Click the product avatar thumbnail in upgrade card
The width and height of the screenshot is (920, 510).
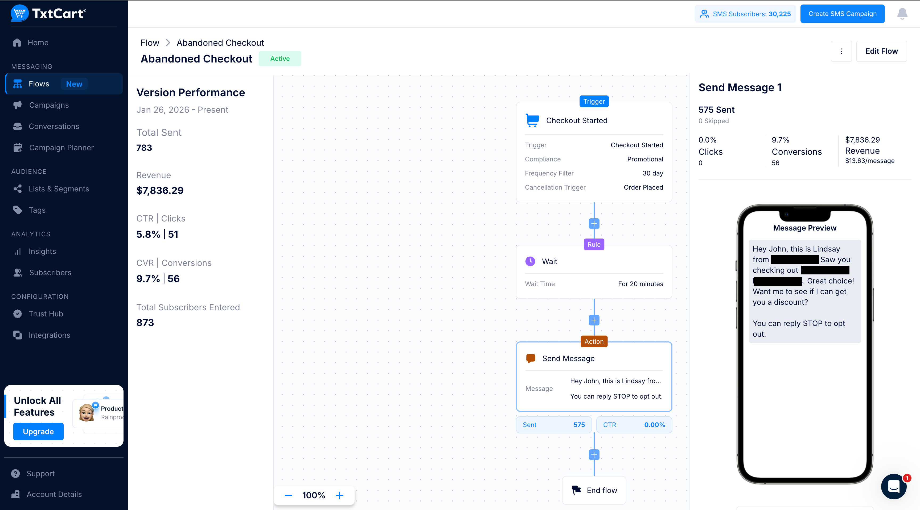click(x=87, y=413)
